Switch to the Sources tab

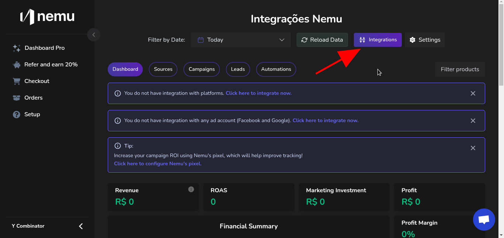(x=163, y=69)
